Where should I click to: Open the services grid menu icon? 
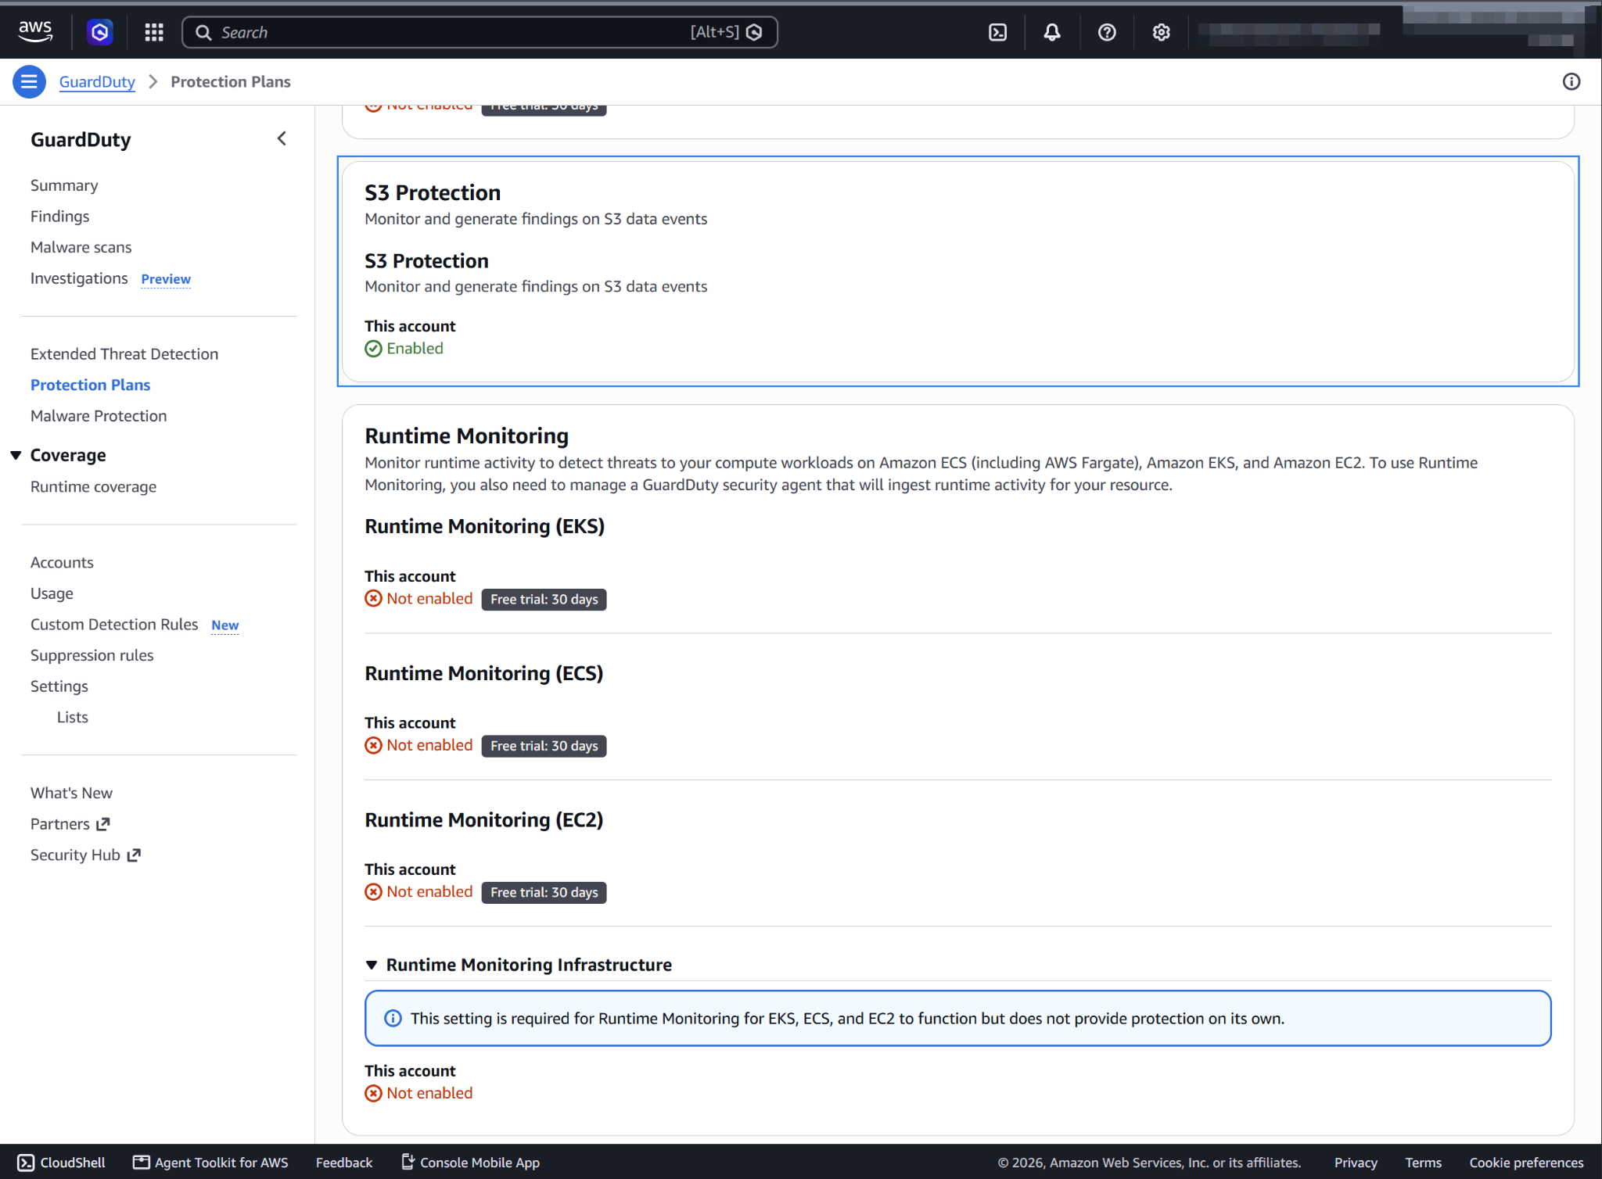(x=154, y=32)
